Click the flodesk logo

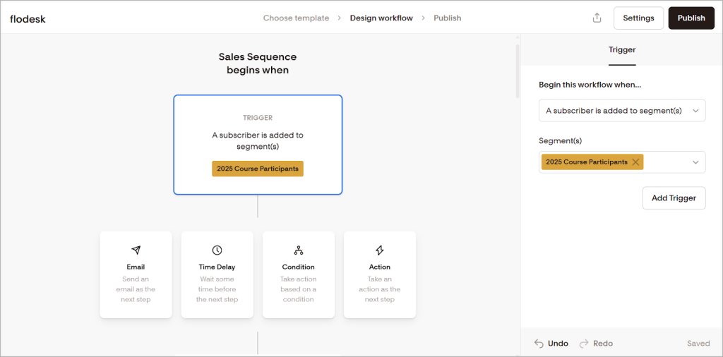[x=28, y=19]
